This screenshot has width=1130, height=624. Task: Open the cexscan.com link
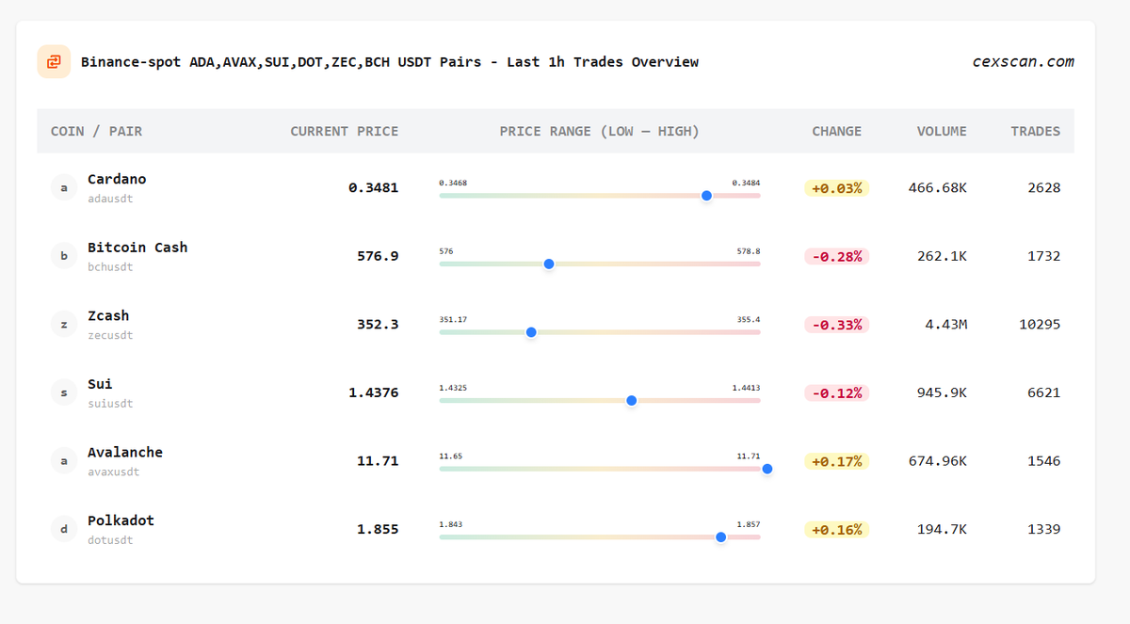click(1023, 62)
